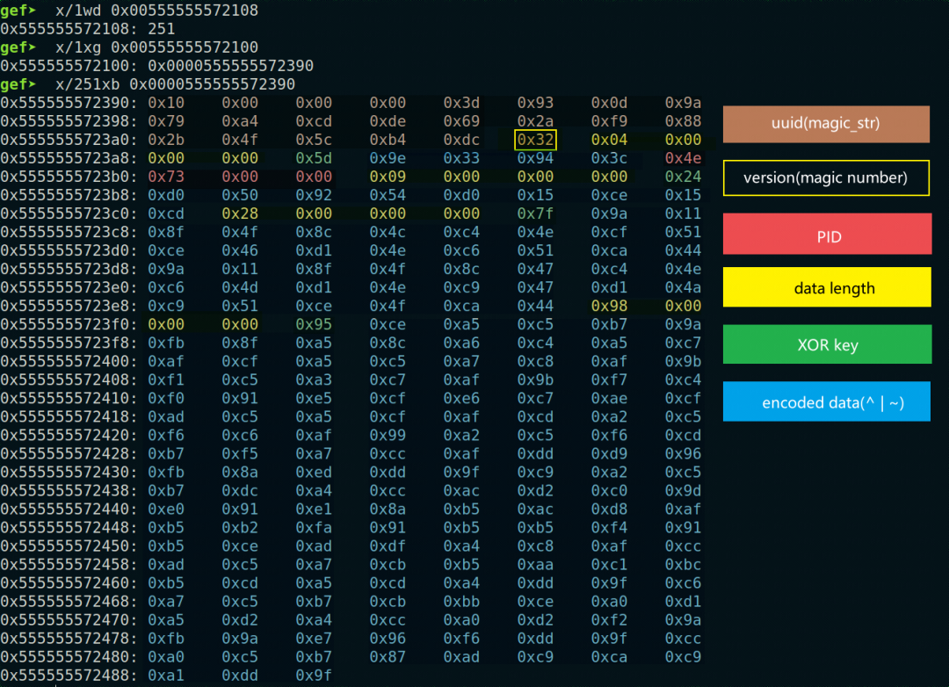
Task: Select address label 0x5555555723c8:
Action: pos(69,232)
